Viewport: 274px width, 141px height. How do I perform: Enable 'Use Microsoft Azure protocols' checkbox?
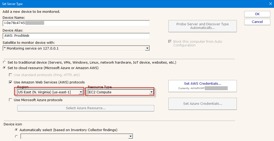11,100
